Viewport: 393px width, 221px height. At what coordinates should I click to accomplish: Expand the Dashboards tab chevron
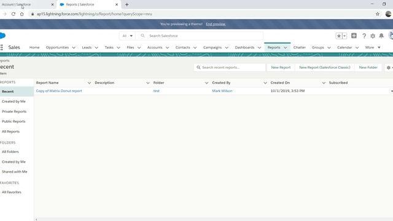[259, 48]
